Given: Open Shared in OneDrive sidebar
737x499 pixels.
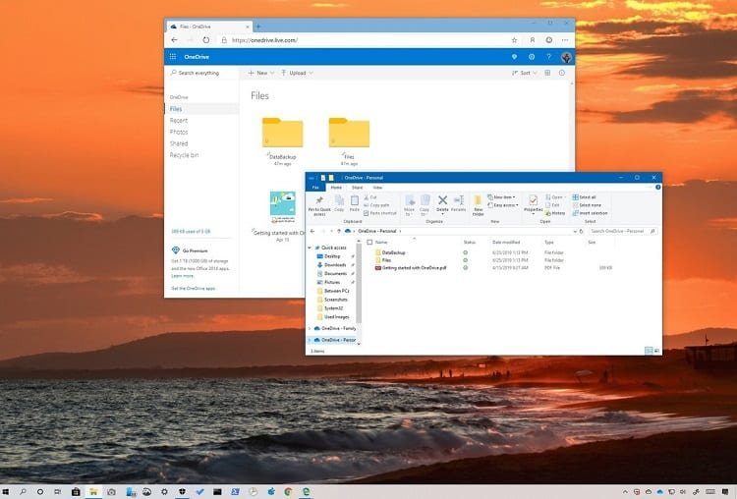Looking at the screenshot, I should 179,143.
